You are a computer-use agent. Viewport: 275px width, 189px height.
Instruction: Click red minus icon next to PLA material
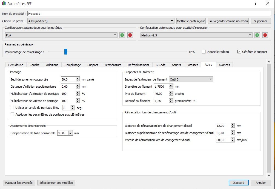click(130, 35)
